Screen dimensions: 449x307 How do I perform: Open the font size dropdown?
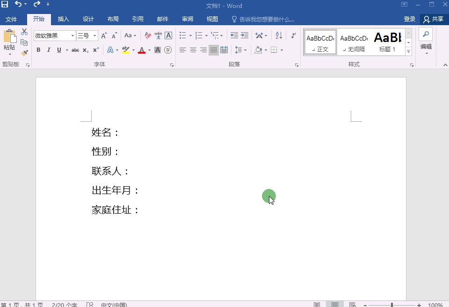pos(94,35)
